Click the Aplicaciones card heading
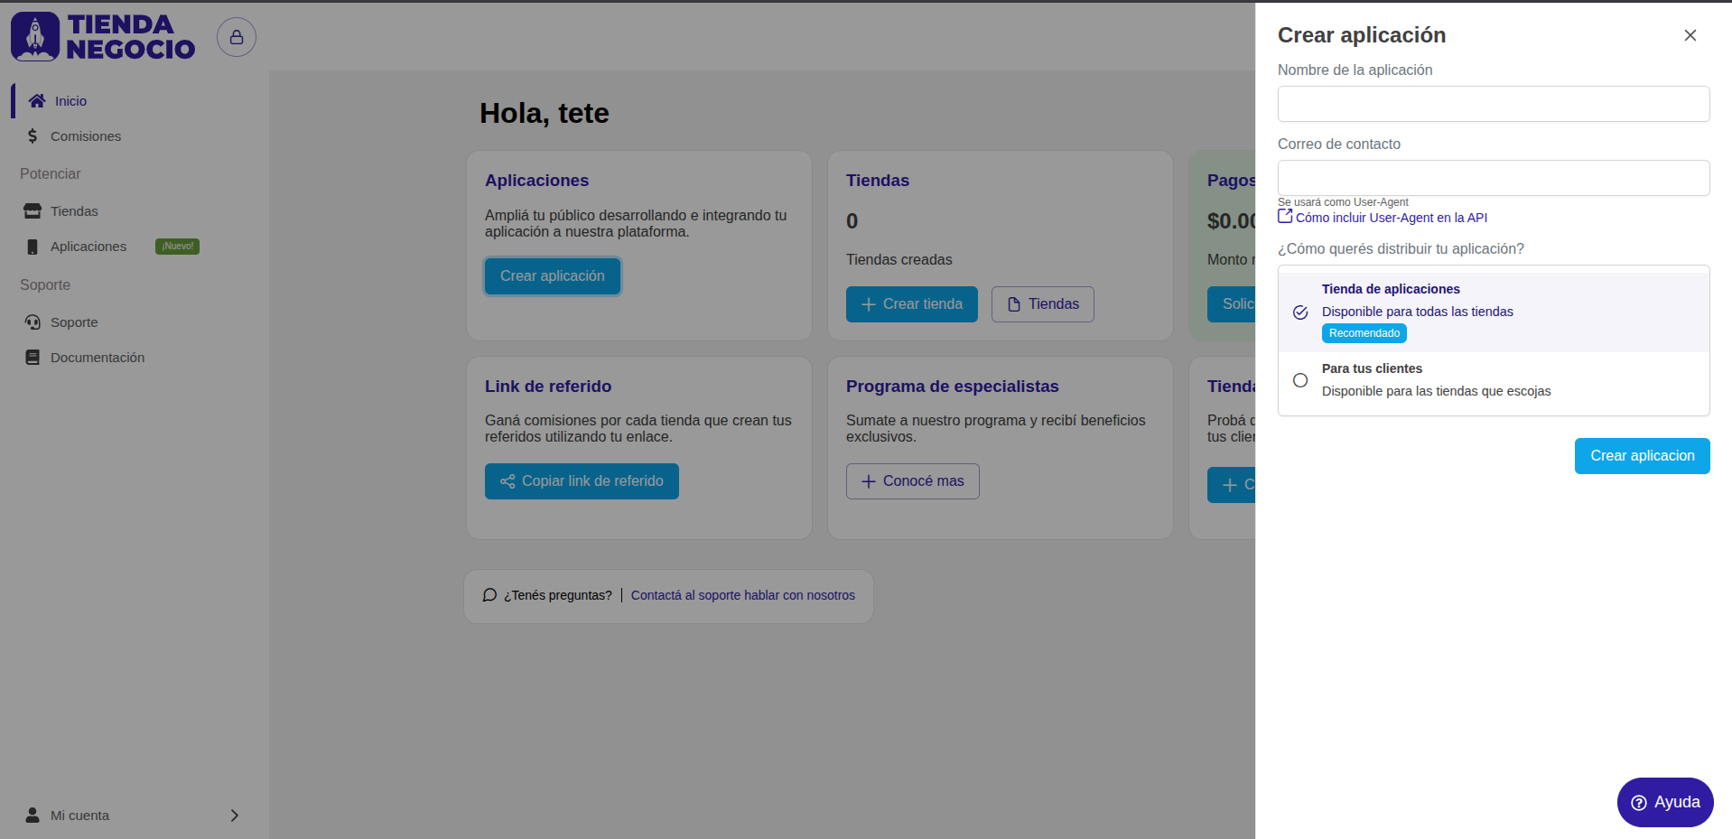Viewport: 1732px width, 839px height. [536, 181]
